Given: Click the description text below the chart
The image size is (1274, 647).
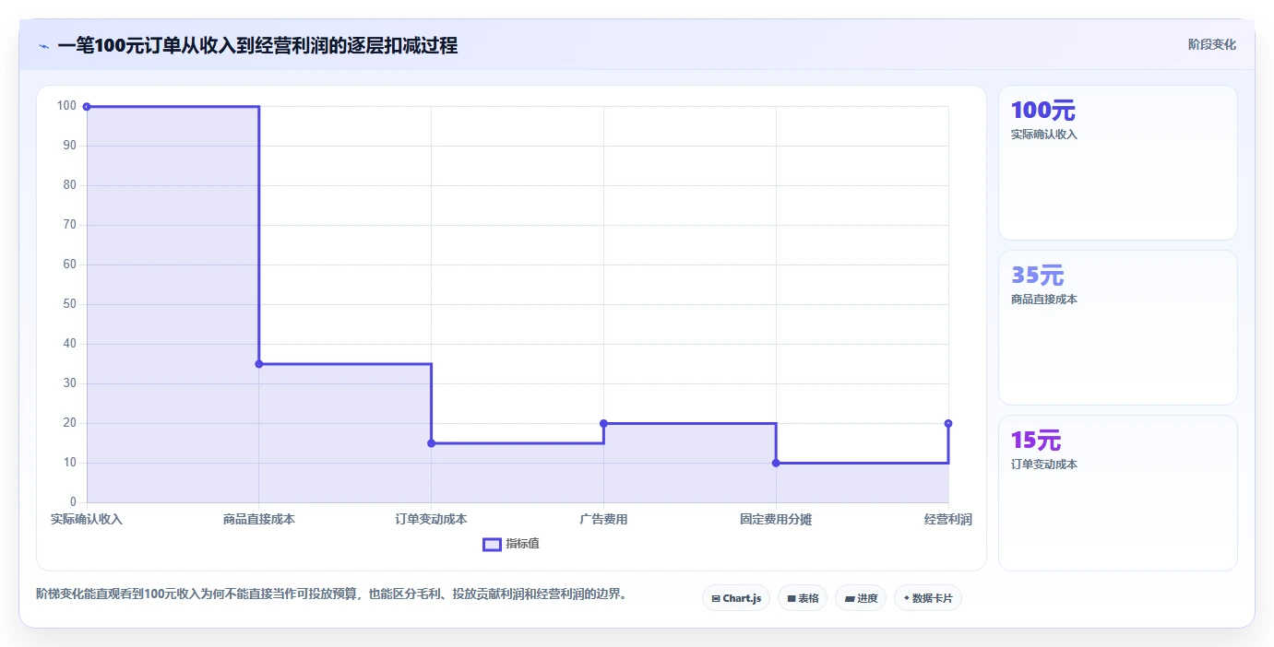Looking at the screenshot, I should (332, 594).
